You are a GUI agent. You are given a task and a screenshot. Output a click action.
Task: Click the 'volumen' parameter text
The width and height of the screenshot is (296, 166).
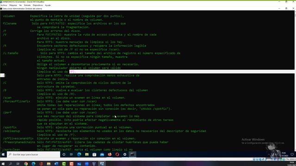pyautogui.click(x=9, y=16)
